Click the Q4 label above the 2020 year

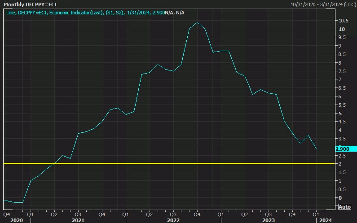point(6,214)
